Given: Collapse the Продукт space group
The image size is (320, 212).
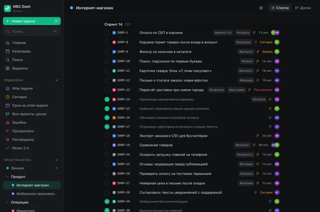Looking at the screenshot, I should [8, 177].
